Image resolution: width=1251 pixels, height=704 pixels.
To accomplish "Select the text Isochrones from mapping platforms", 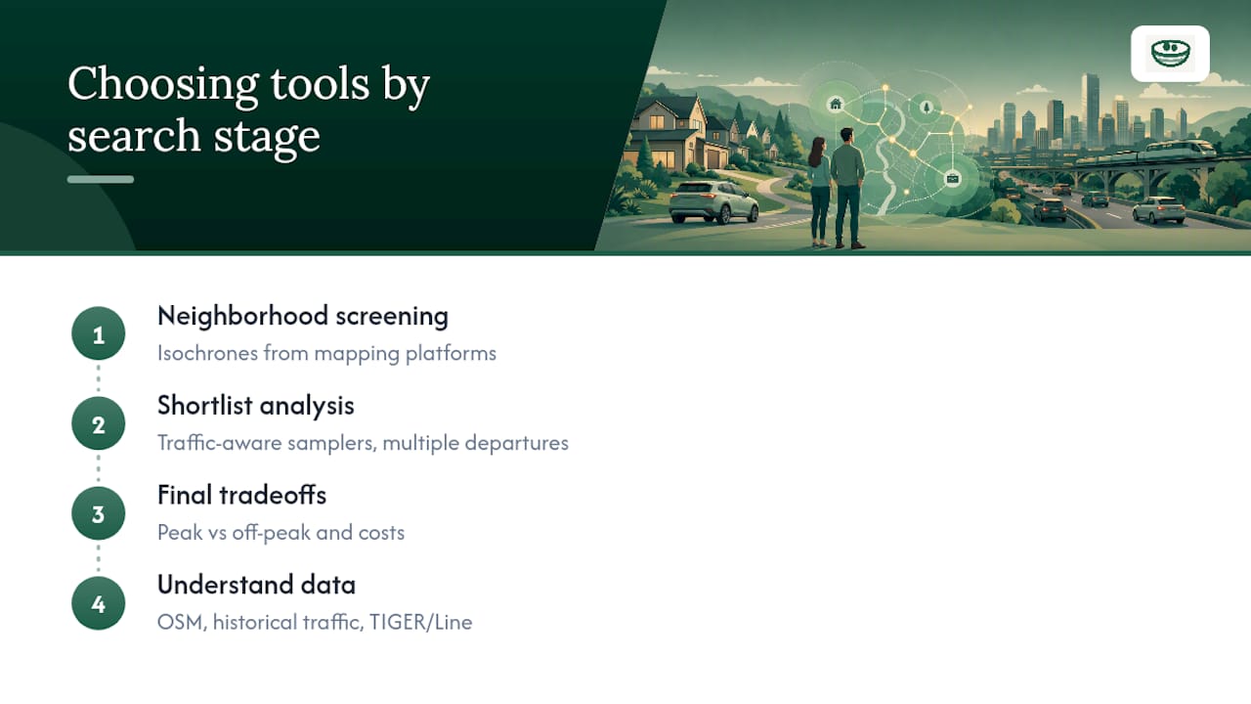I will click(326, 353).
